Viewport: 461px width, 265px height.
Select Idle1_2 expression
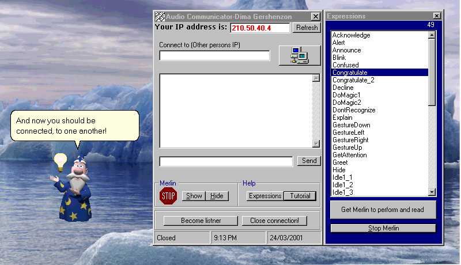click(380, 185)
